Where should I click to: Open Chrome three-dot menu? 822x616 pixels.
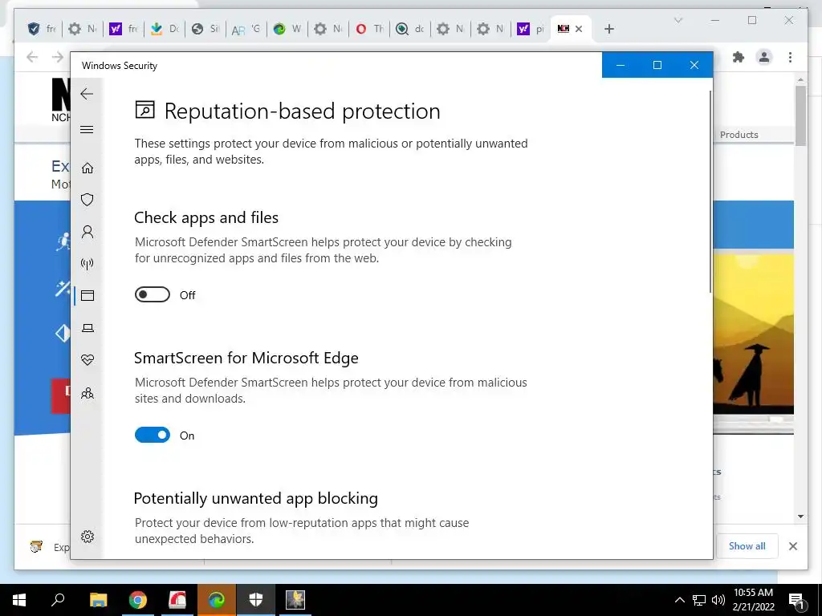790,57
